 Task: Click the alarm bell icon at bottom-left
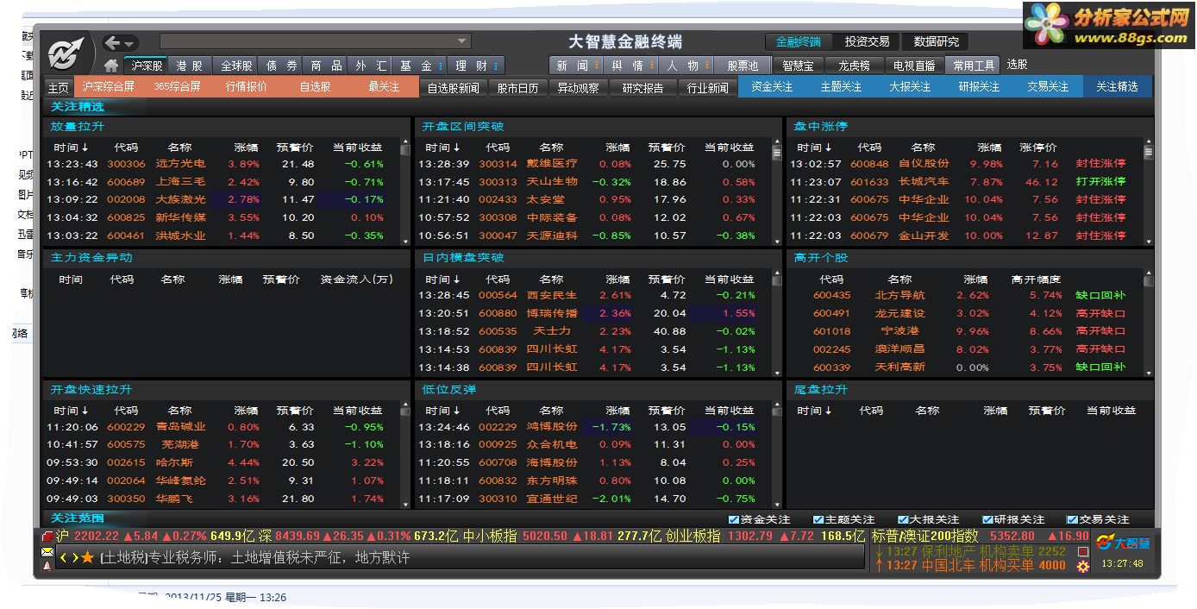(47, 565)
